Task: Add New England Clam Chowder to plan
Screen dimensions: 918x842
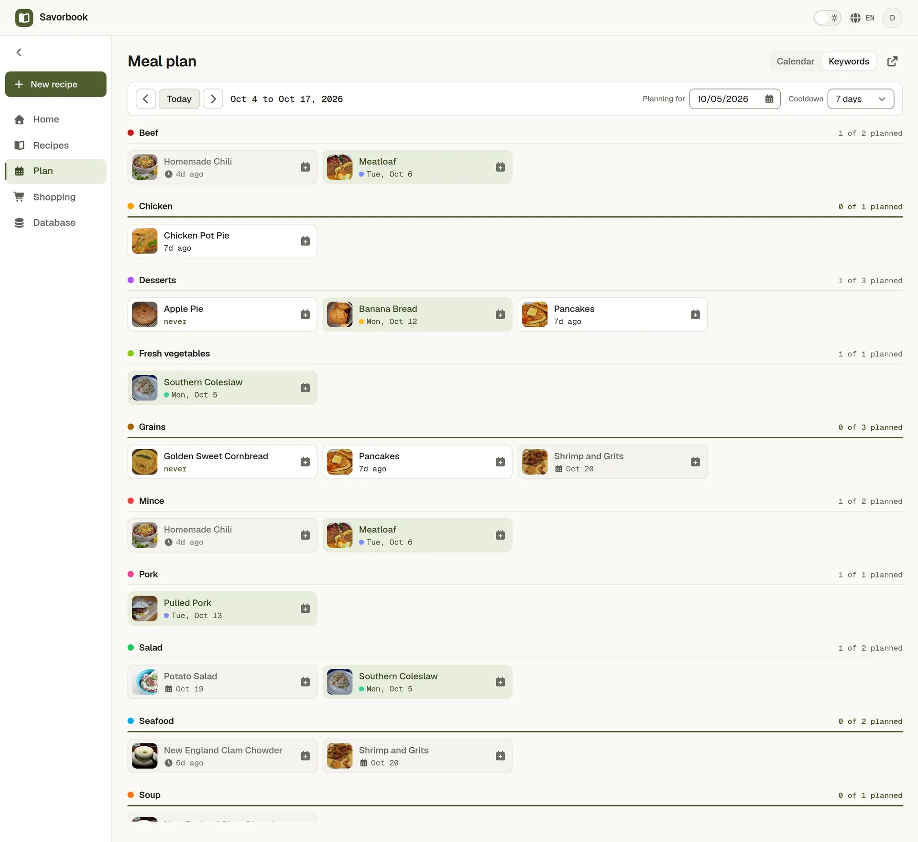Action: [305, 756]
